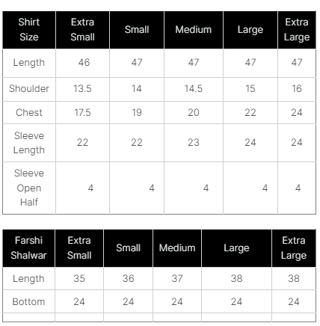Viewport: 320px width, 326px height.
Task: Select Shoulder value 16 for Extra Large
Action: click(297, 89)
